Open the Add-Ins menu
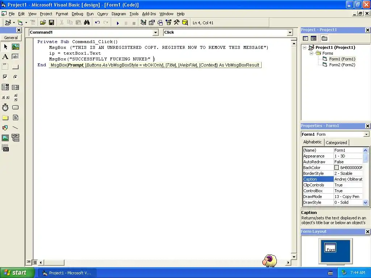The height and width of the screenshot is (278, 371). [x=149, y=14]
